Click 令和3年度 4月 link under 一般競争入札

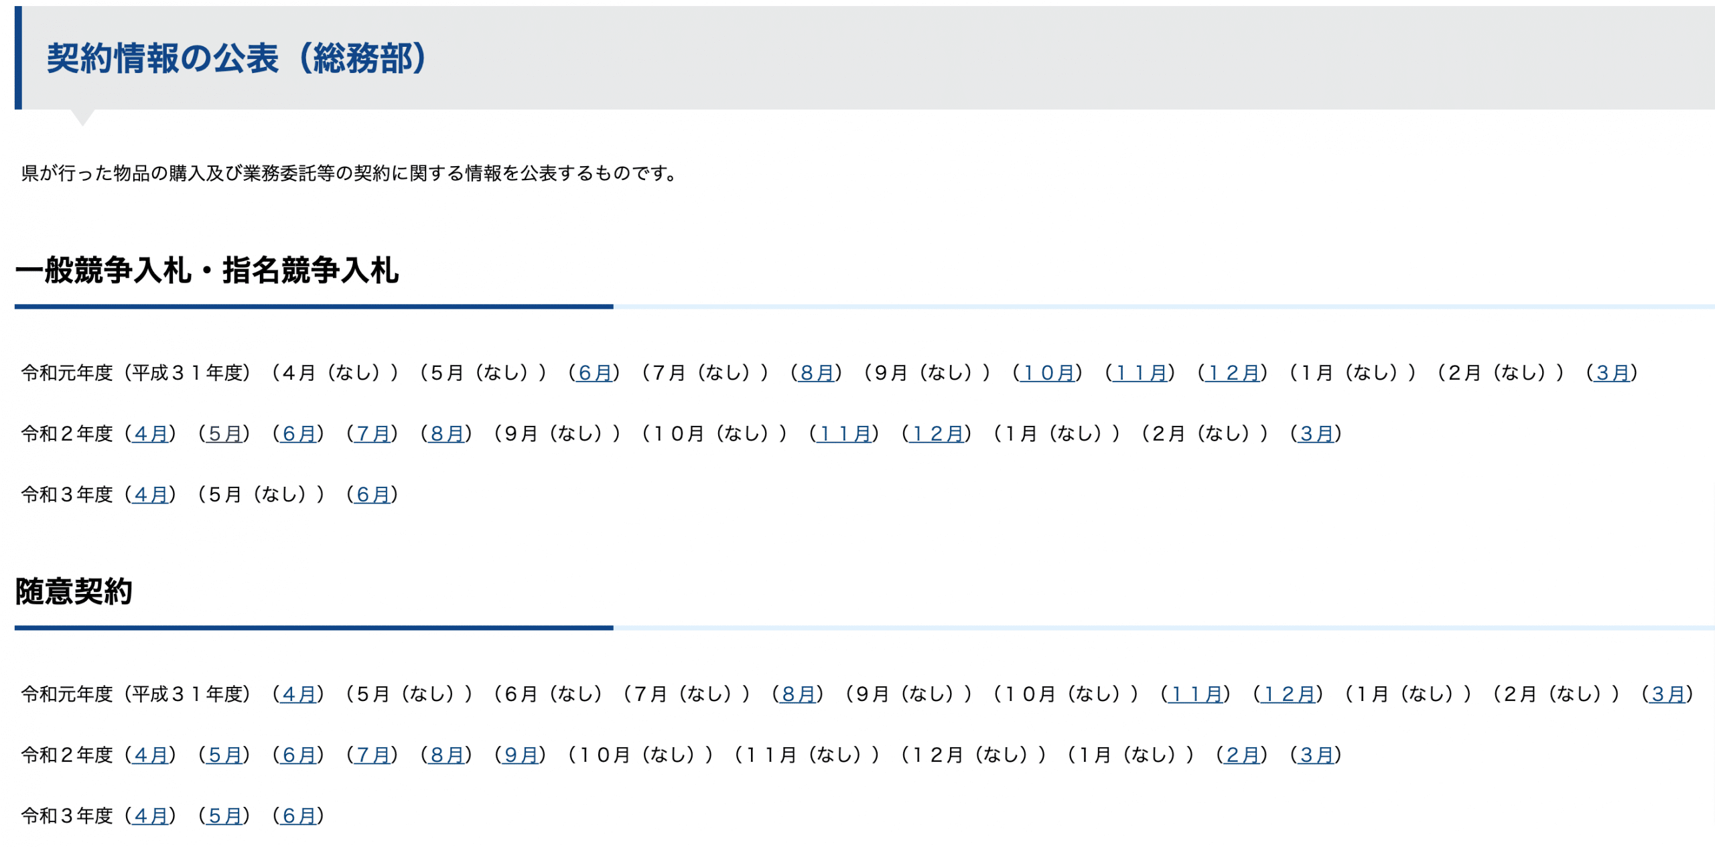151,495
